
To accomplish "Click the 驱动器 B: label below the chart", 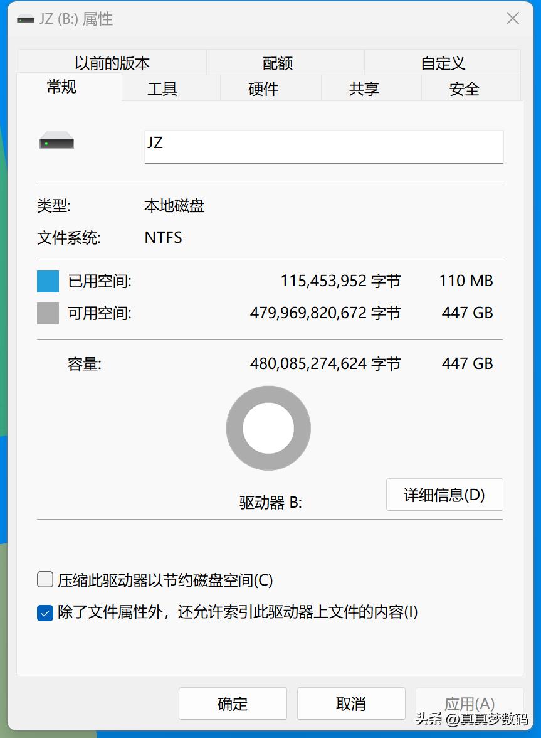I will coord(268,502).
